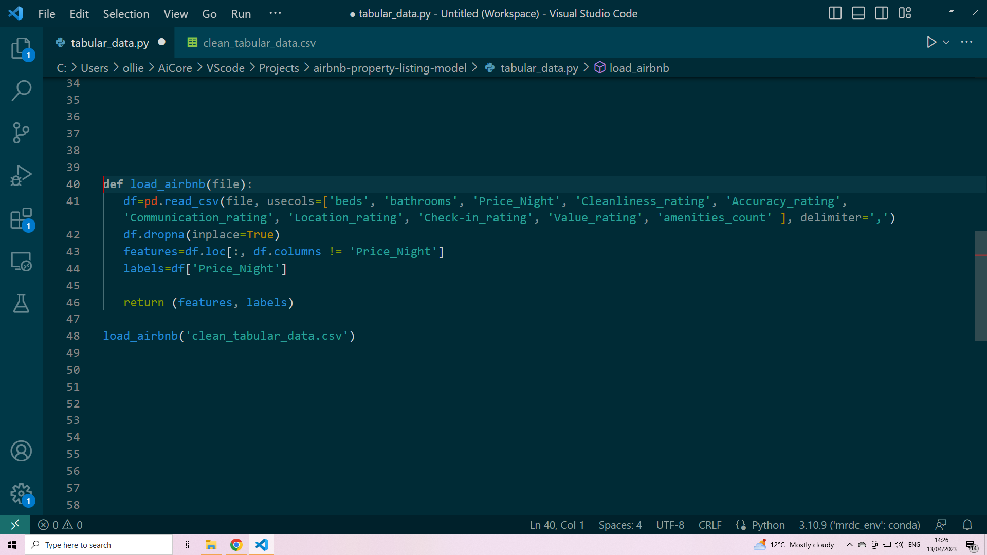Open the Testing view
This screenshot has height=555, width=987.
[x=21, y=304]
